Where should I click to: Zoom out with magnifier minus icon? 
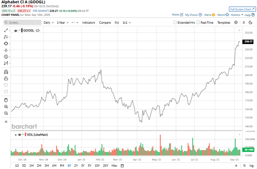tap(6, 113)
